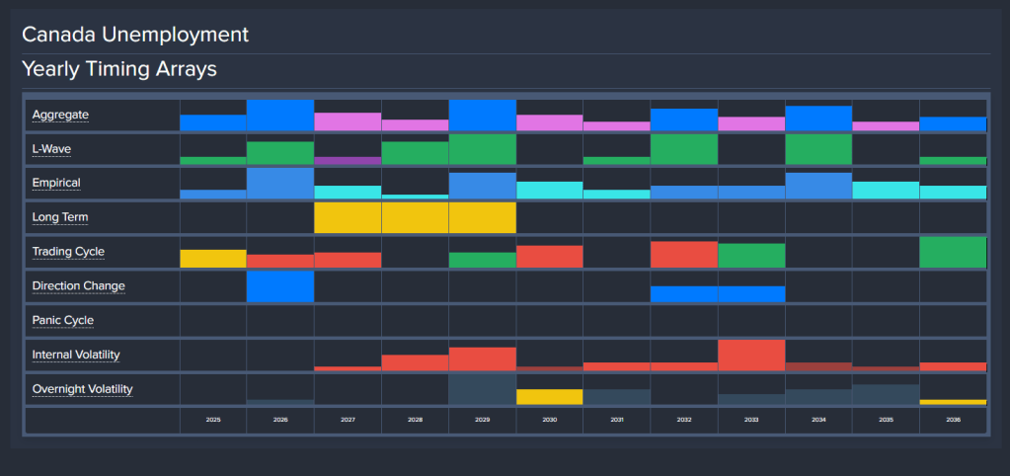This screenshot has width=1010, height=476.
Task: Click the Overnight Volatility label
Action: point(83,389)
